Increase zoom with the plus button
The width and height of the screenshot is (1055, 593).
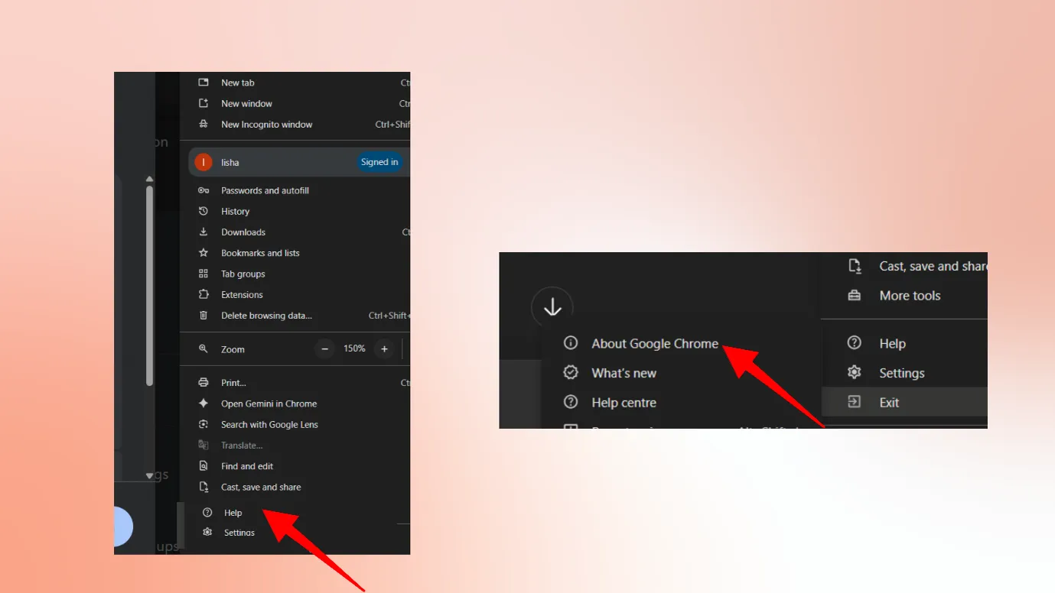(x=384, y=348)
